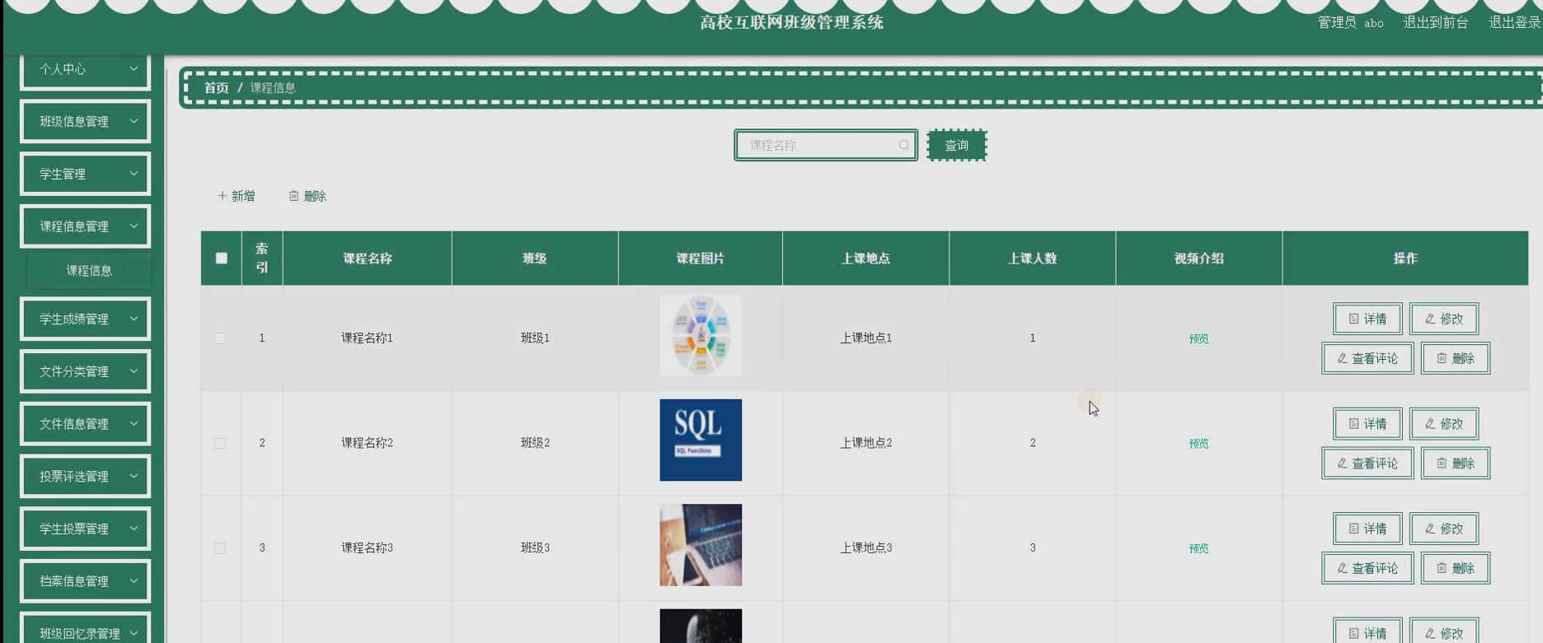Select the 课程信息 submenu item
Viewport: 1543px width, 643px height.
[89, 270]
